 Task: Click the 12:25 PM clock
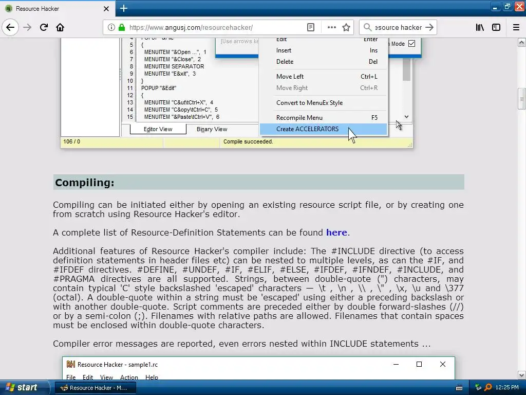point(507,388)
